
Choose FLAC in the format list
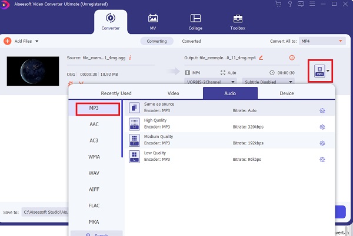[94, 205]
